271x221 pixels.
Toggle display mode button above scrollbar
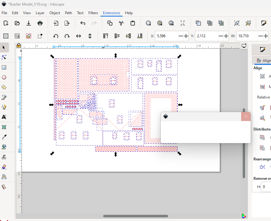click(x=244, y=46)
